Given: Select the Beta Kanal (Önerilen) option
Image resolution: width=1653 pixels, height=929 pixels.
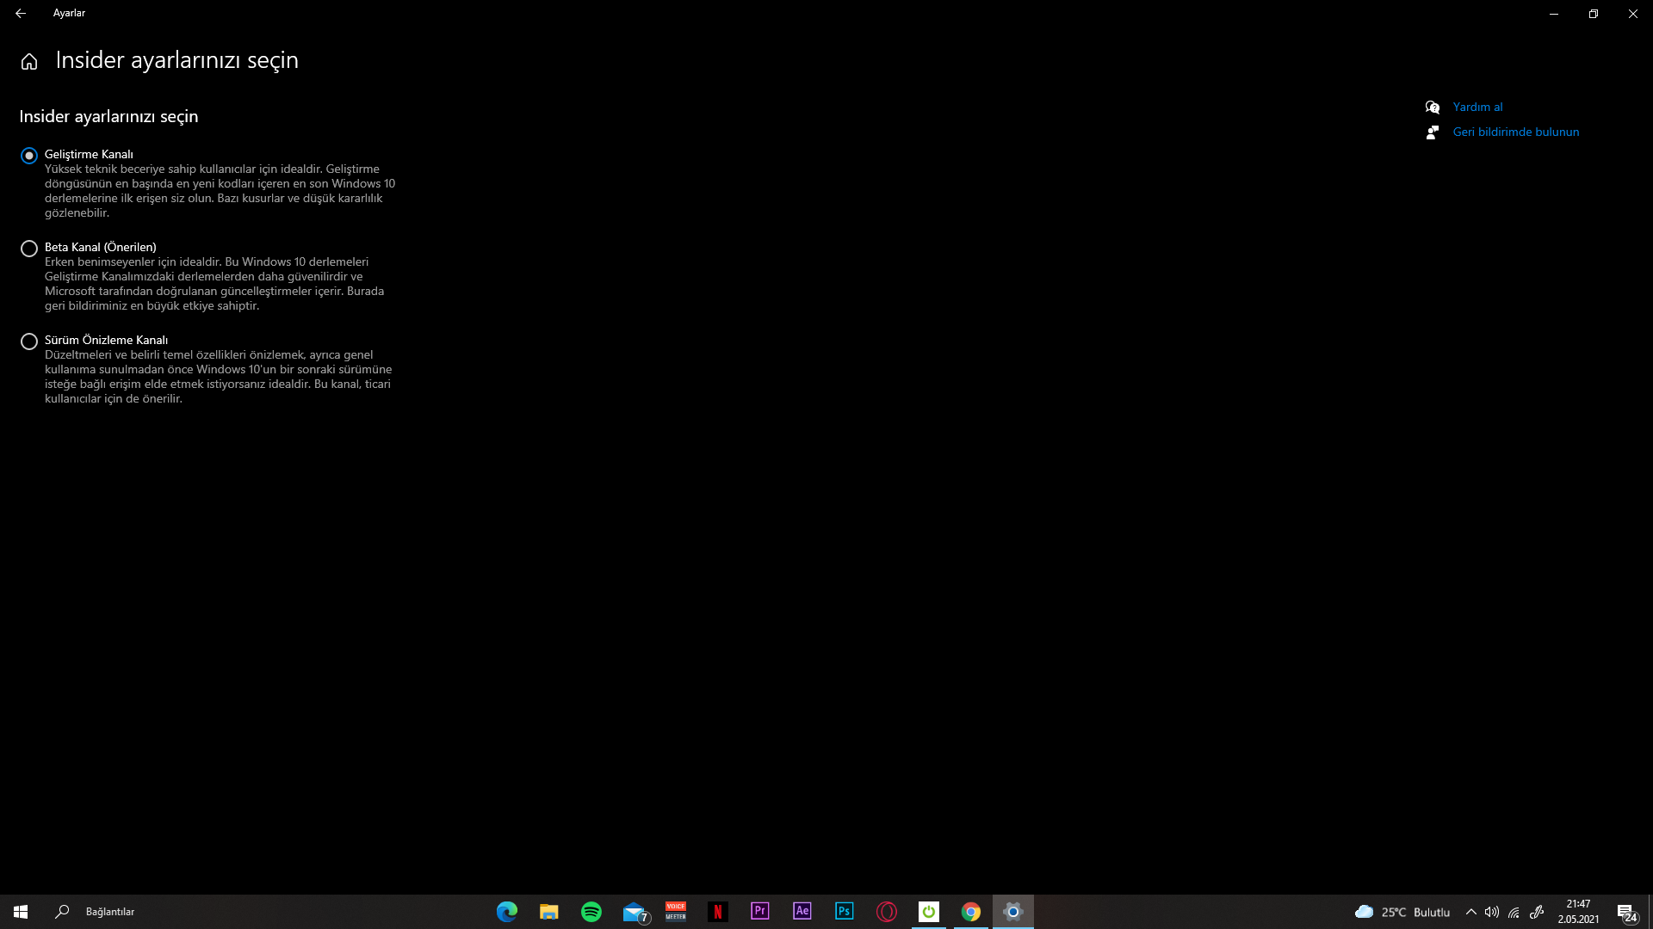Looking at the screenshot, I should [x=29, y=249].
